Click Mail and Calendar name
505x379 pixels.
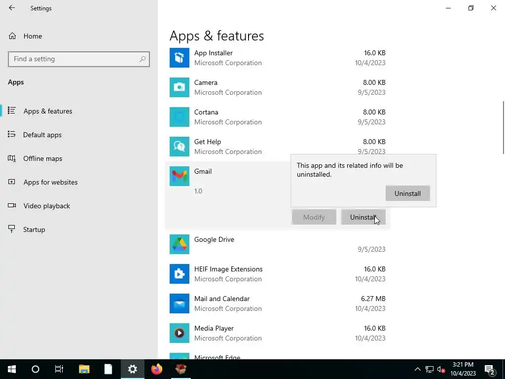(x=222, y=299)
